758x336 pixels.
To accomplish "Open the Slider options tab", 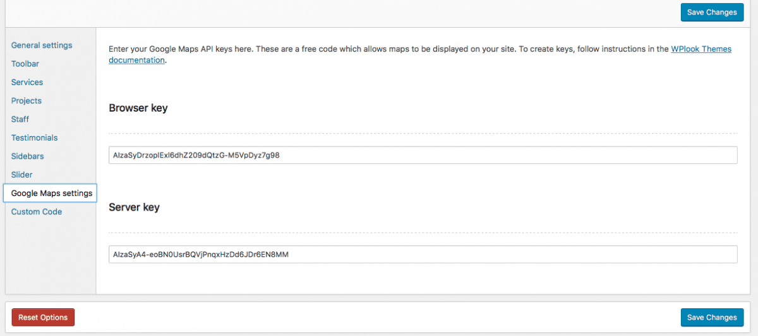I will (x=21, y=175).
